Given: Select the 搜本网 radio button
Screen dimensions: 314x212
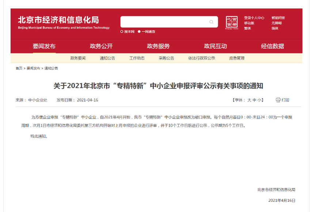Looking at the screenshot, I should pos(122,32).
